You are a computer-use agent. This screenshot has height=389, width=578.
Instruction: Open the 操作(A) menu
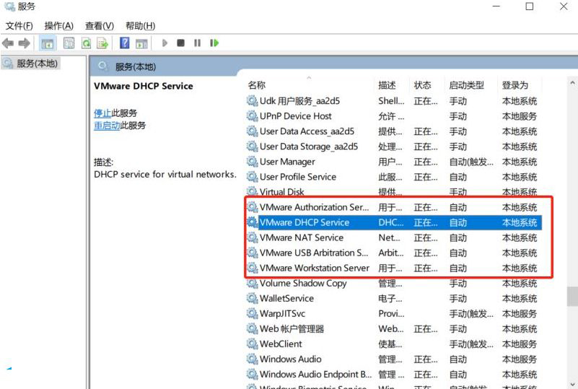tap(58, 26)
